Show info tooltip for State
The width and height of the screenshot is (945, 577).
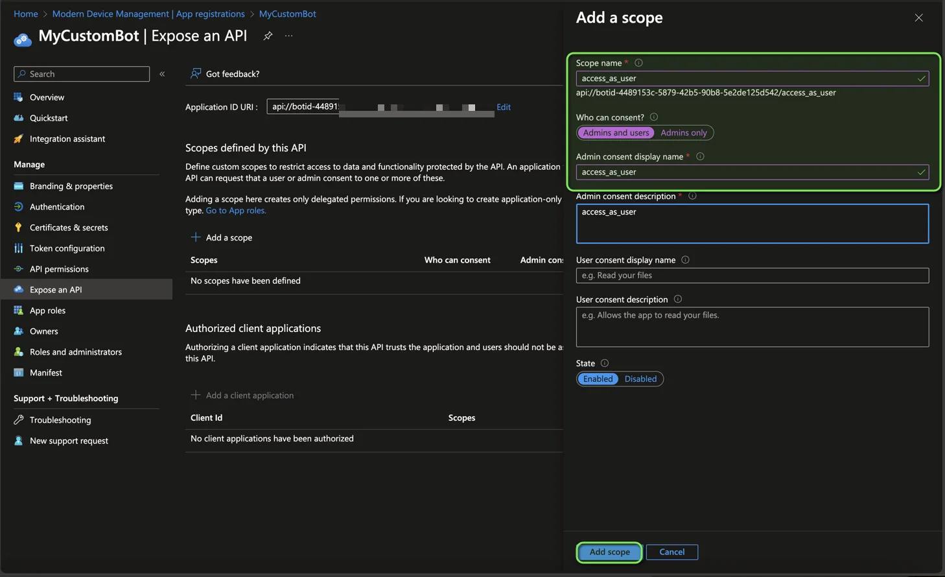605,363
